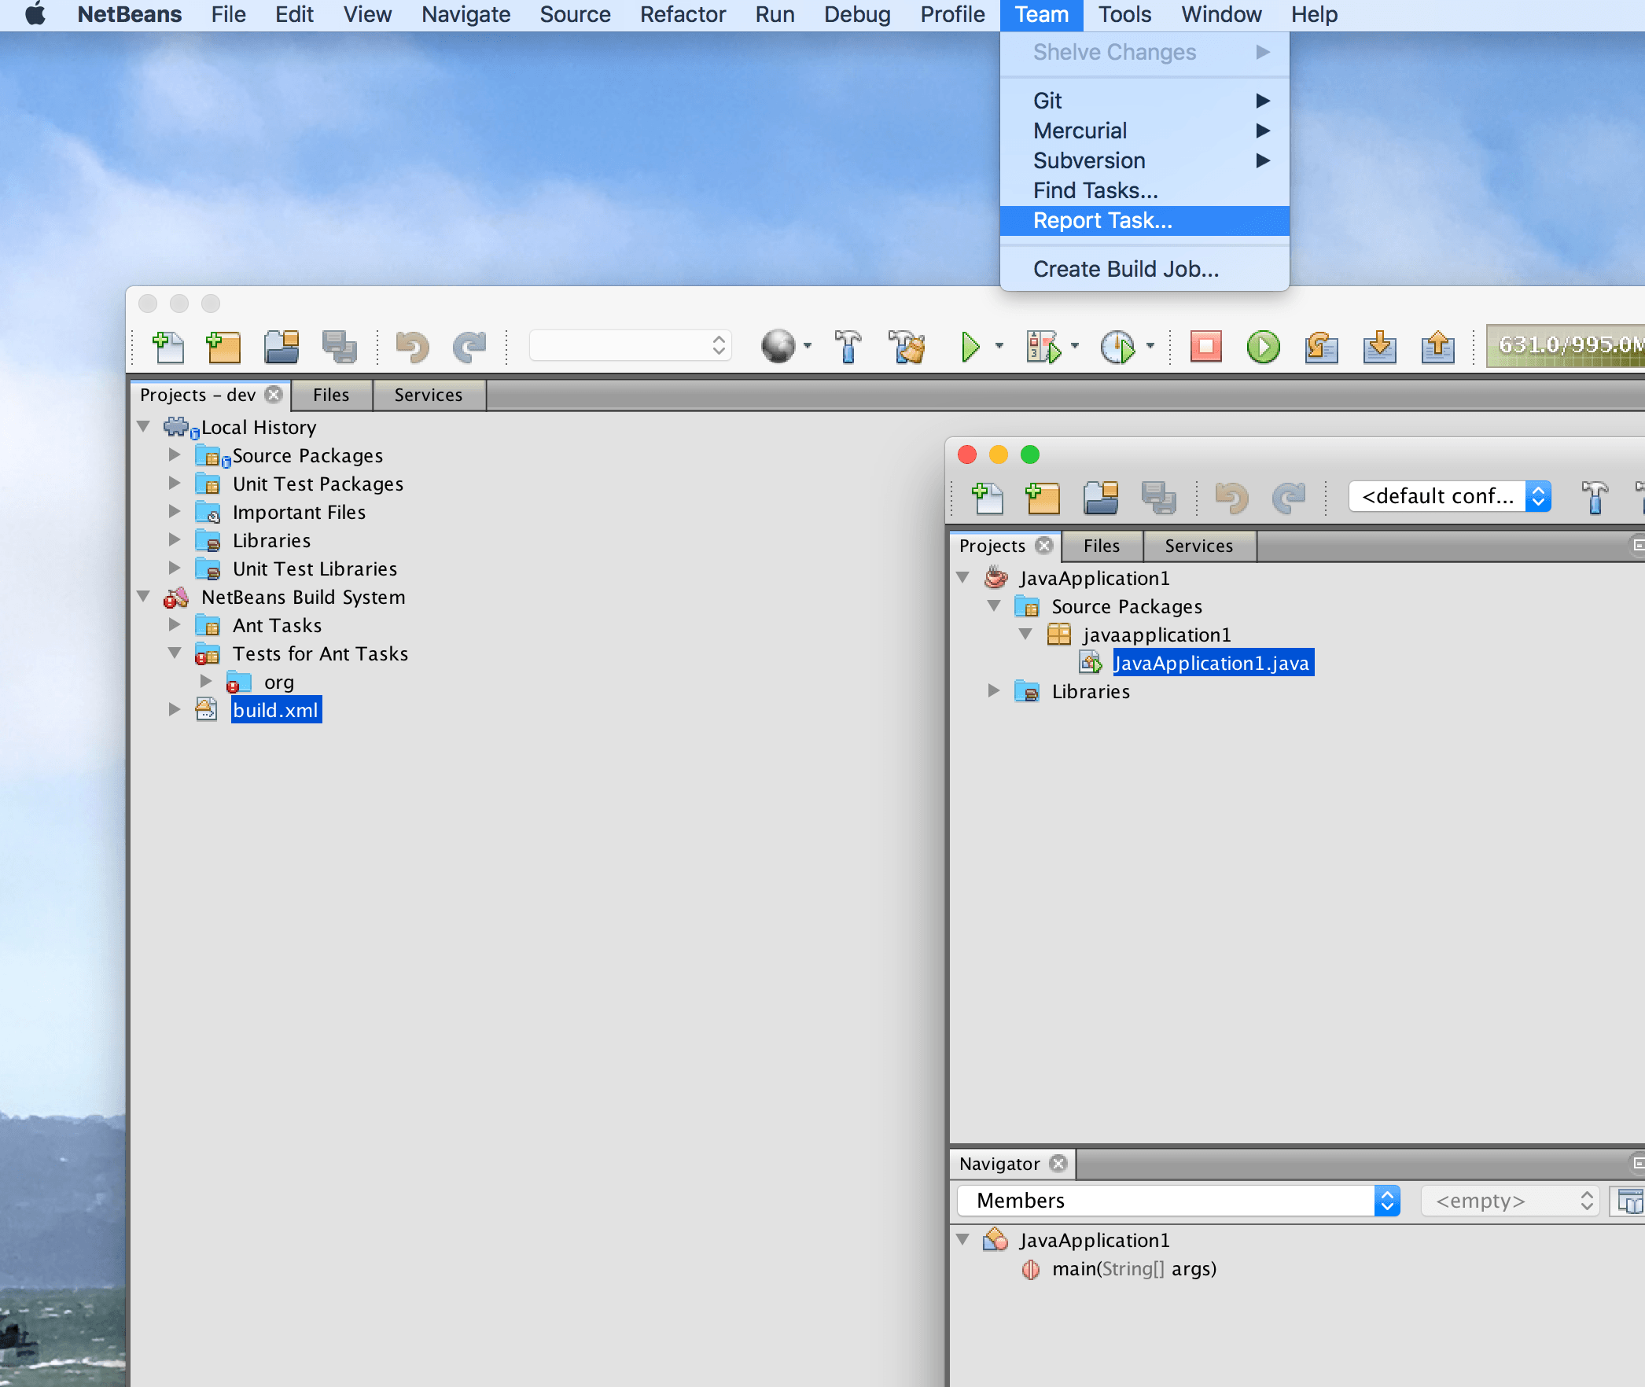Click the New File toolbar icon
Image resolution: width=1645 pixels, height=1387 pixels.
point(167,347)
